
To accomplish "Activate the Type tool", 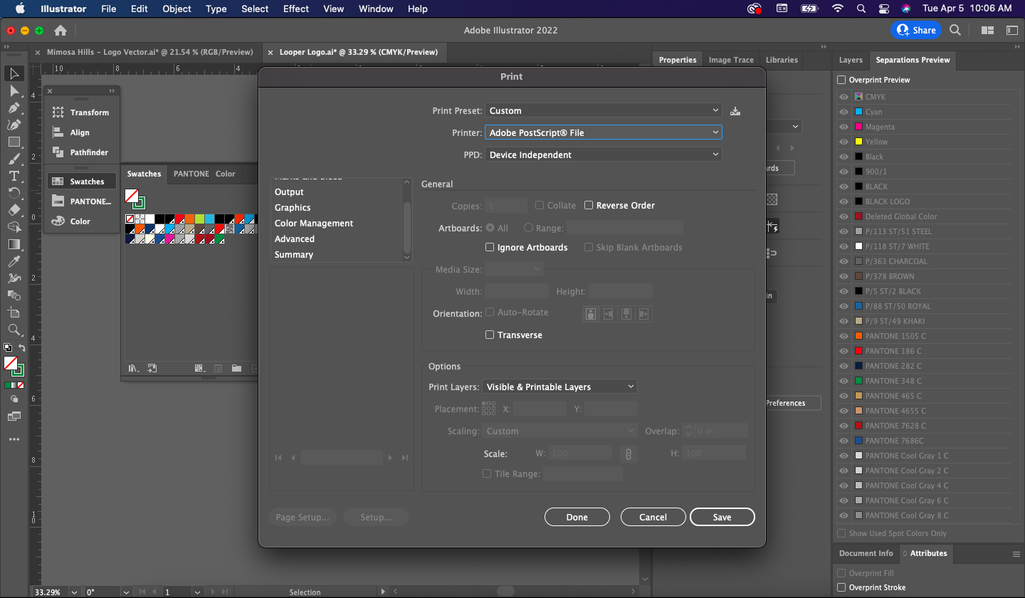I will [14, 176].
